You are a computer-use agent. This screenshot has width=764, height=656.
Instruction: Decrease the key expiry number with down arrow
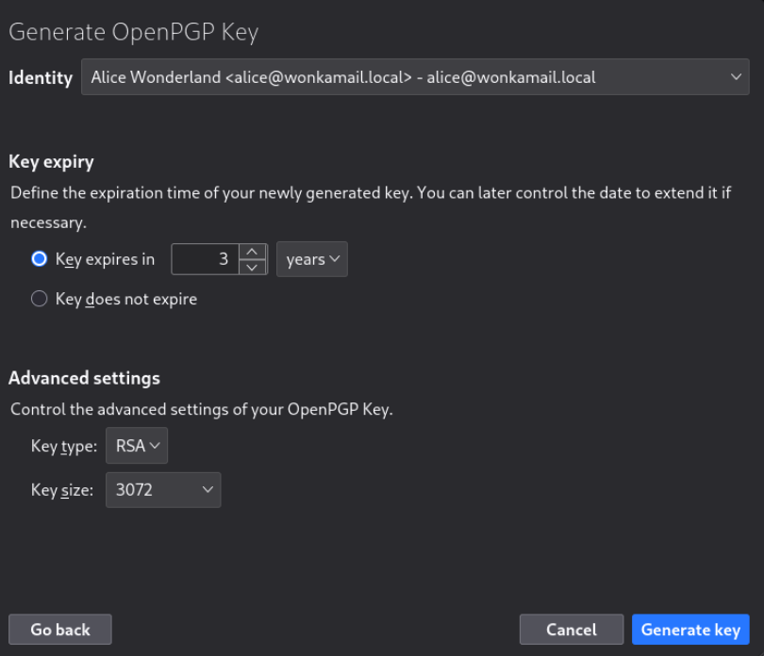[252, 267]
